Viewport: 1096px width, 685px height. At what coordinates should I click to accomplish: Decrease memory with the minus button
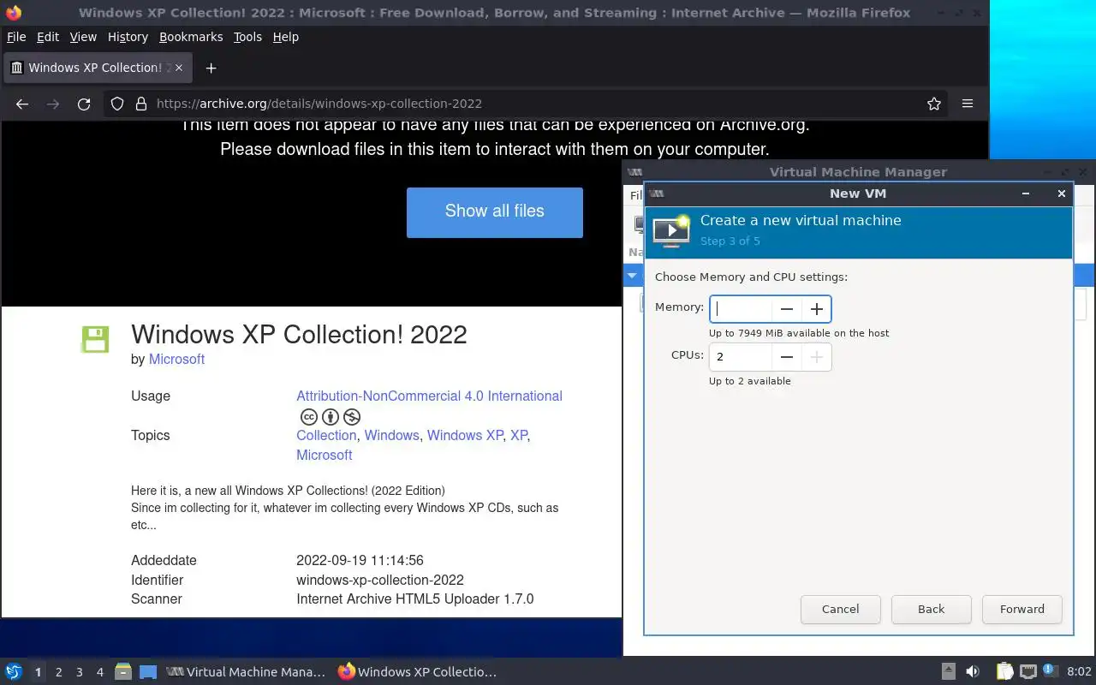click(x=787, y=309)
